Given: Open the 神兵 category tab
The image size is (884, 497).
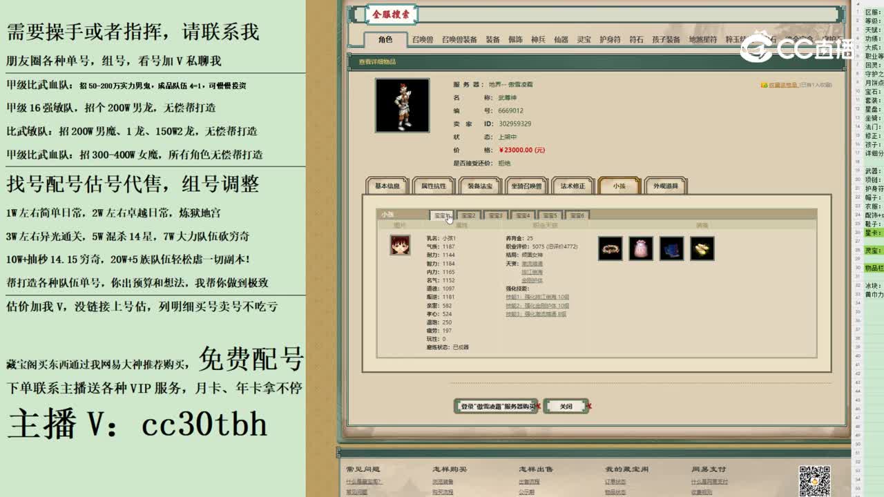Looking at the screenshot, I should [538, 39].
